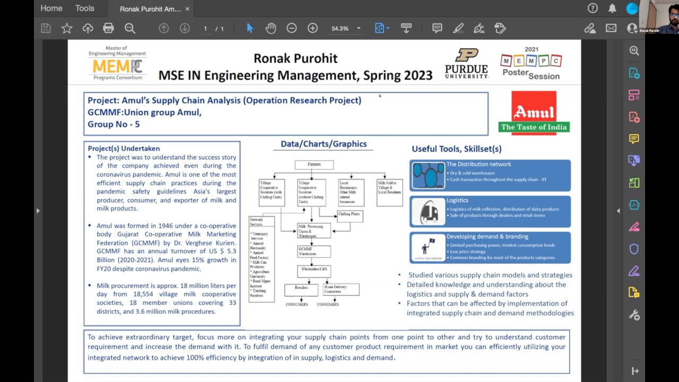Image resolution: width=679 pixels, height=382 pixels.
Task: Add this document to favorites
Action: click(67, 28)
